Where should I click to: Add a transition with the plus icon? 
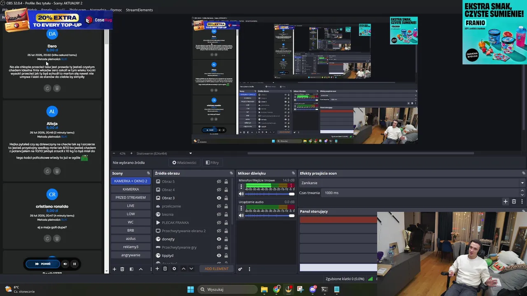click(x=506, y=201)
